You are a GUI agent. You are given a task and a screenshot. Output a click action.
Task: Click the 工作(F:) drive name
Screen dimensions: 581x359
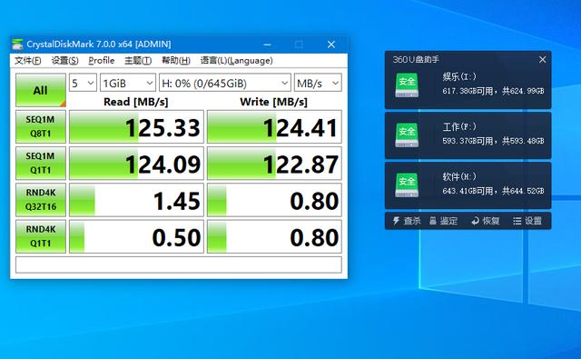[x=459, y=127]
